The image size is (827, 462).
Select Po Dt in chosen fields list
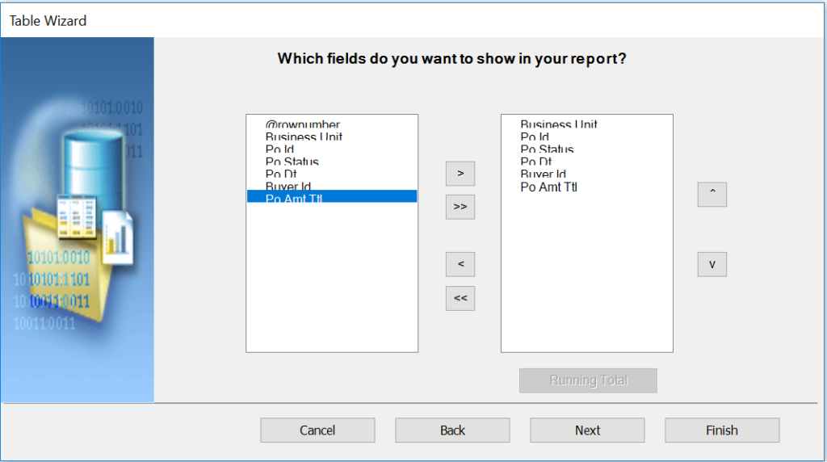[x=536, y=162]
